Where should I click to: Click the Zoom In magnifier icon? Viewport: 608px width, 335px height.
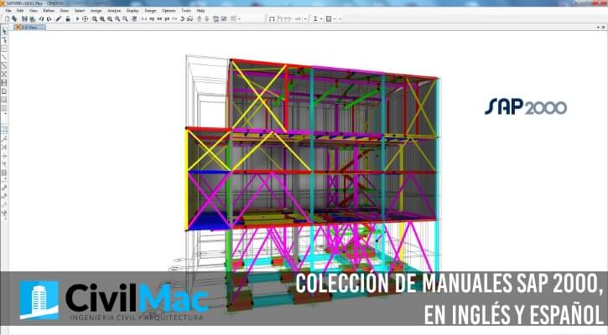[94, 18]
